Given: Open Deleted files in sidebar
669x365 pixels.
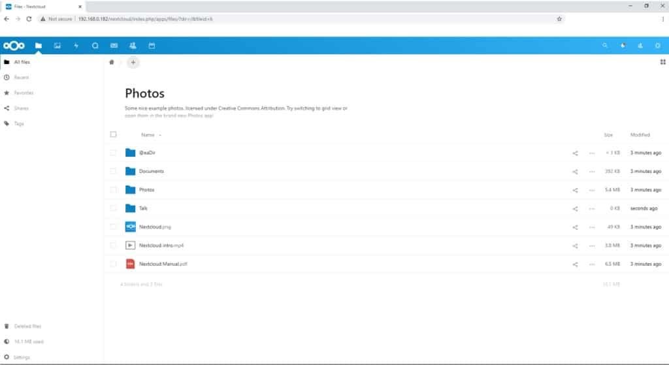Looking at the screenshot, I should (27, 326).
